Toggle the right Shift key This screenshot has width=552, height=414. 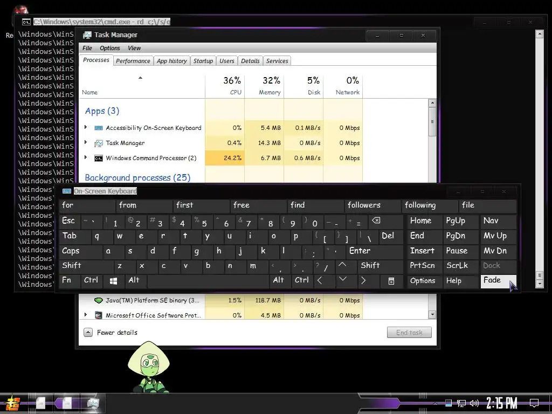click(381, 265)
